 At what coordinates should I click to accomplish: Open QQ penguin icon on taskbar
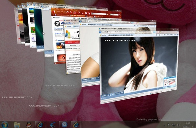point(29,125)
